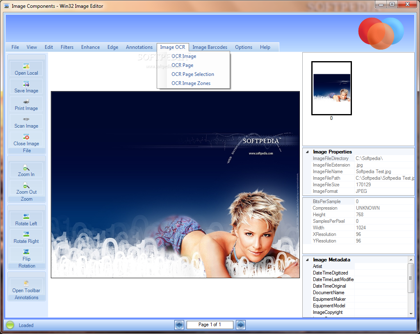Open the Edge menu
420x334 pixels.
(113, 47)
